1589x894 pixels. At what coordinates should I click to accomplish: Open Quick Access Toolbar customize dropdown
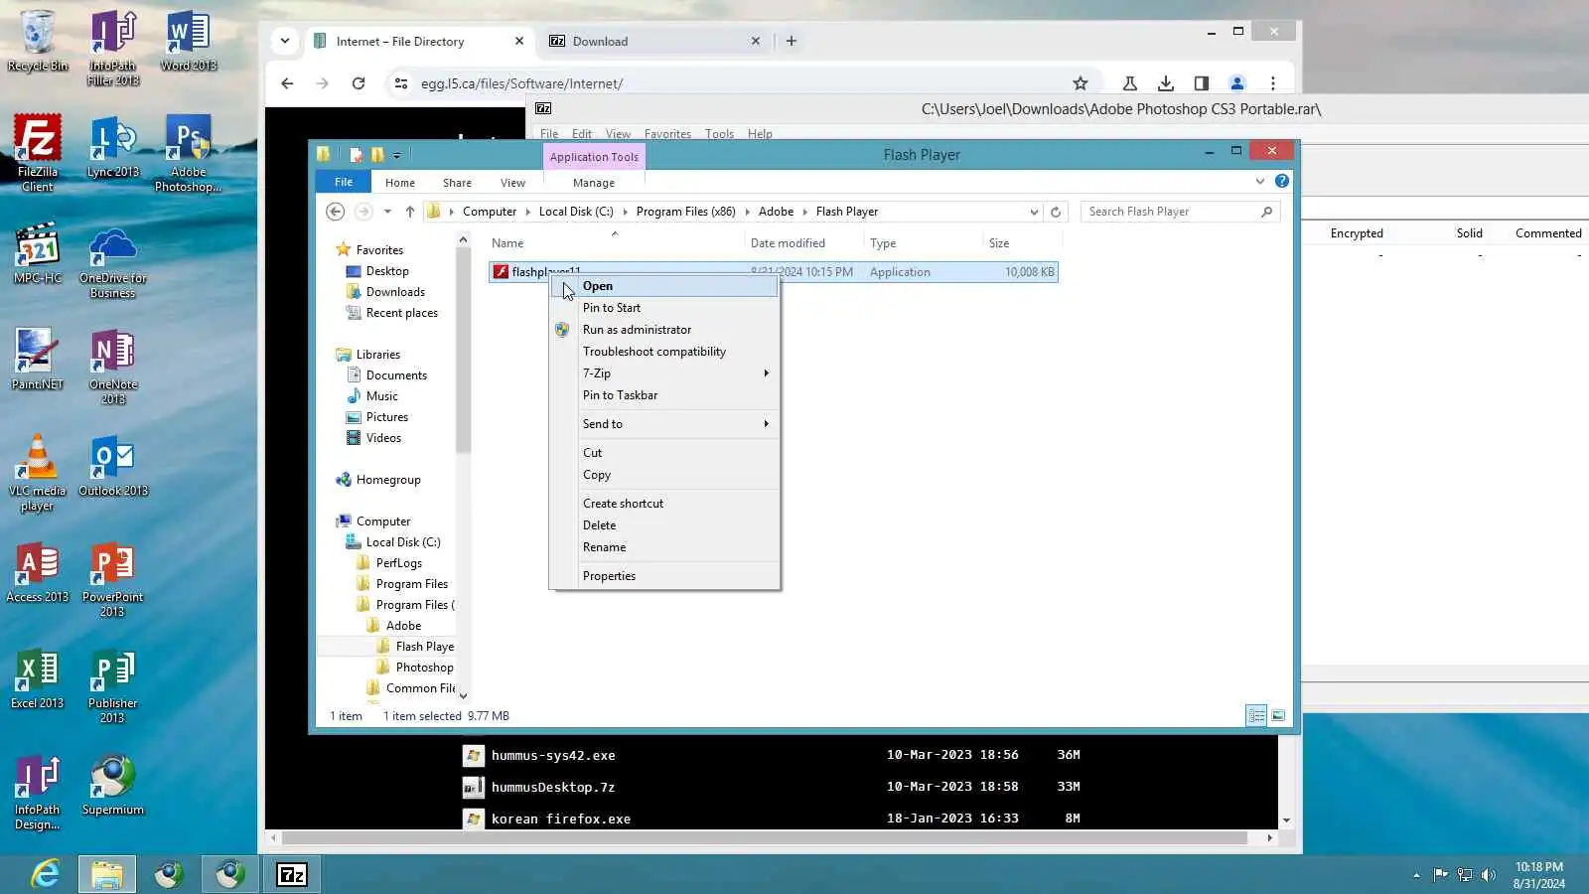(396, 155)
